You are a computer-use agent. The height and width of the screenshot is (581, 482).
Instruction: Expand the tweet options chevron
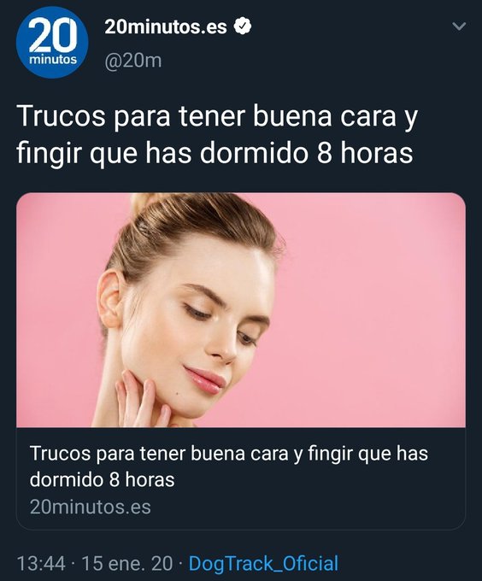(459, 26)
